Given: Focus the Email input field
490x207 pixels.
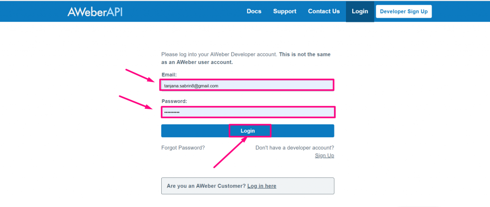Looking at the screenshot, I should (247, 85).
